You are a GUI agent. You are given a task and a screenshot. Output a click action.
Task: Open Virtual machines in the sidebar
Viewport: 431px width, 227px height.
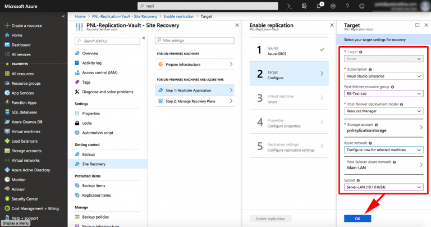click(x=26, y=131)
